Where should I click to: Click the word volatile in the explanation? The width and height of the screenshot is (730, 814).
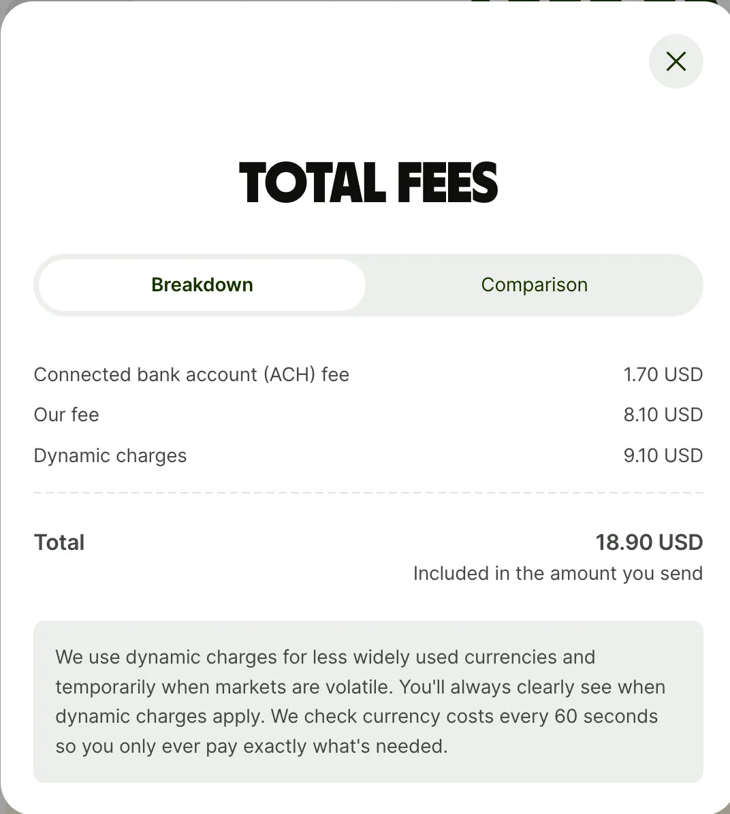(x=362, y=687)
